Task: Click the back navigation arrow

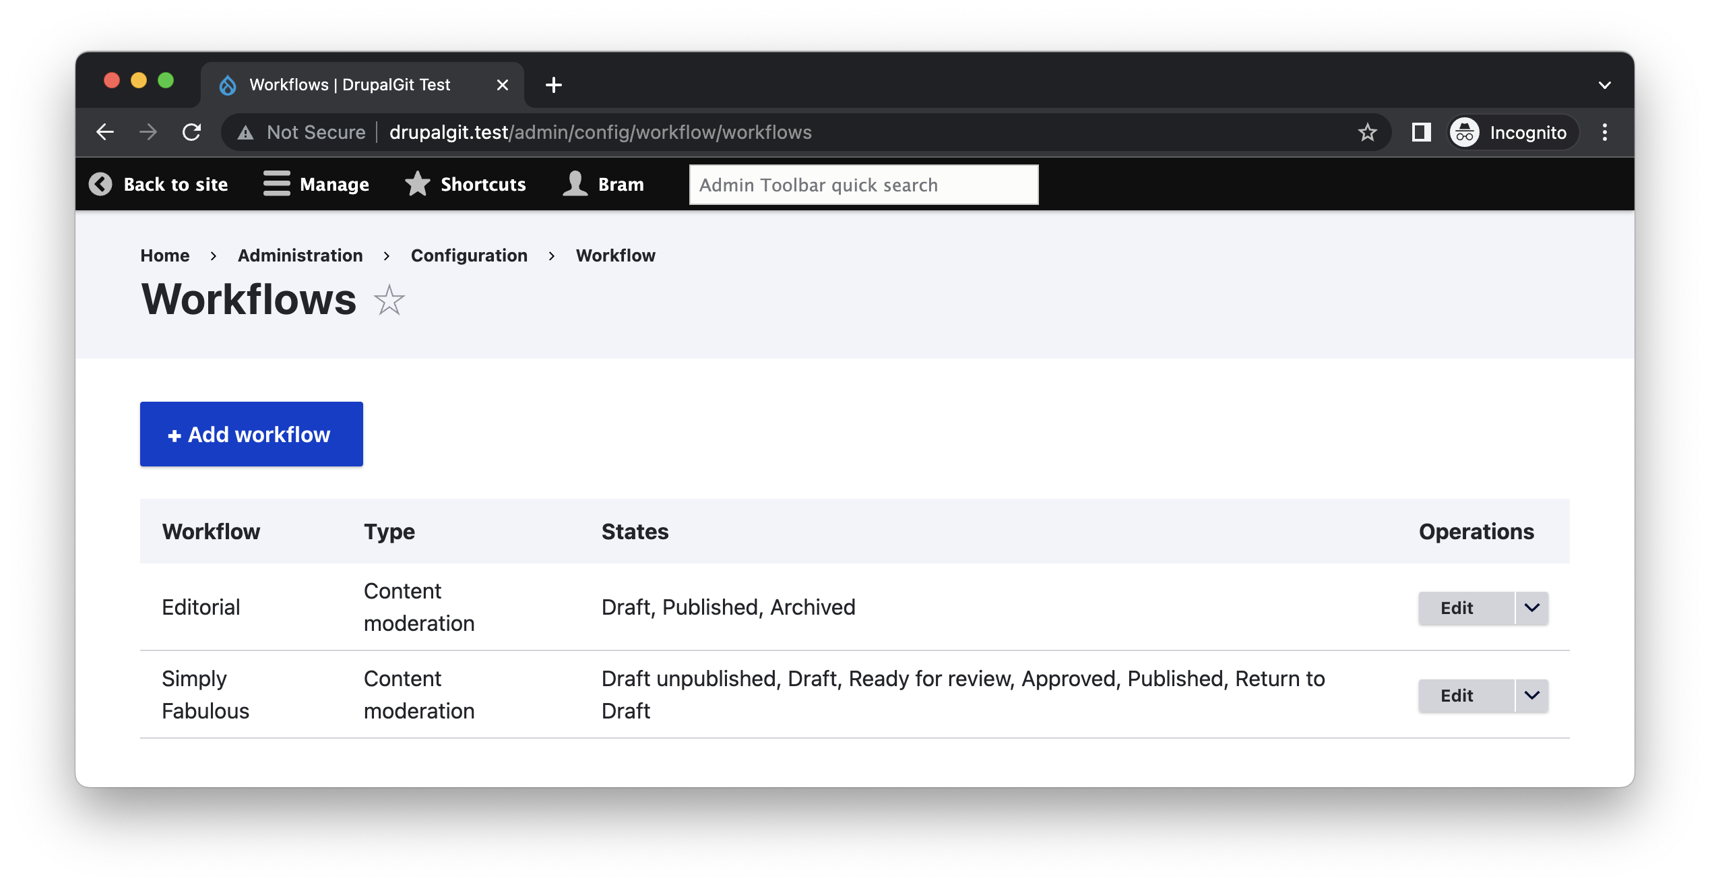Action: [x=106, y=132]
